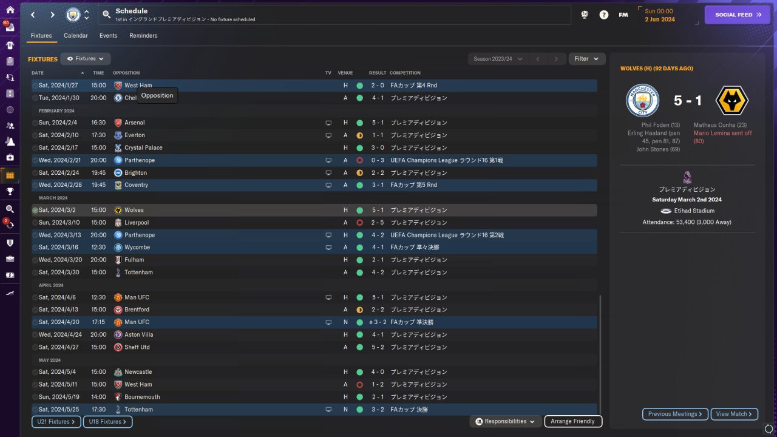The image size is (777, 437).
Task: Sort by the Opposition column header
Action: coord(126,73)
